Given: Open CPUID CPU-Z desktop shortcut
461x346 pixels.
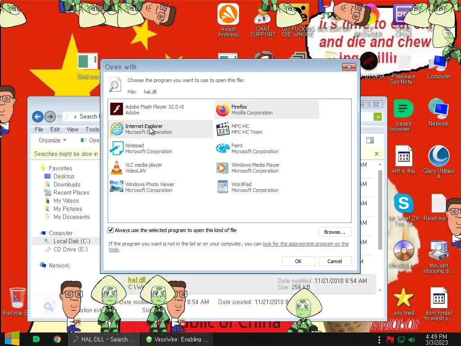Looking at the screenshot, I should click(403, 20).
